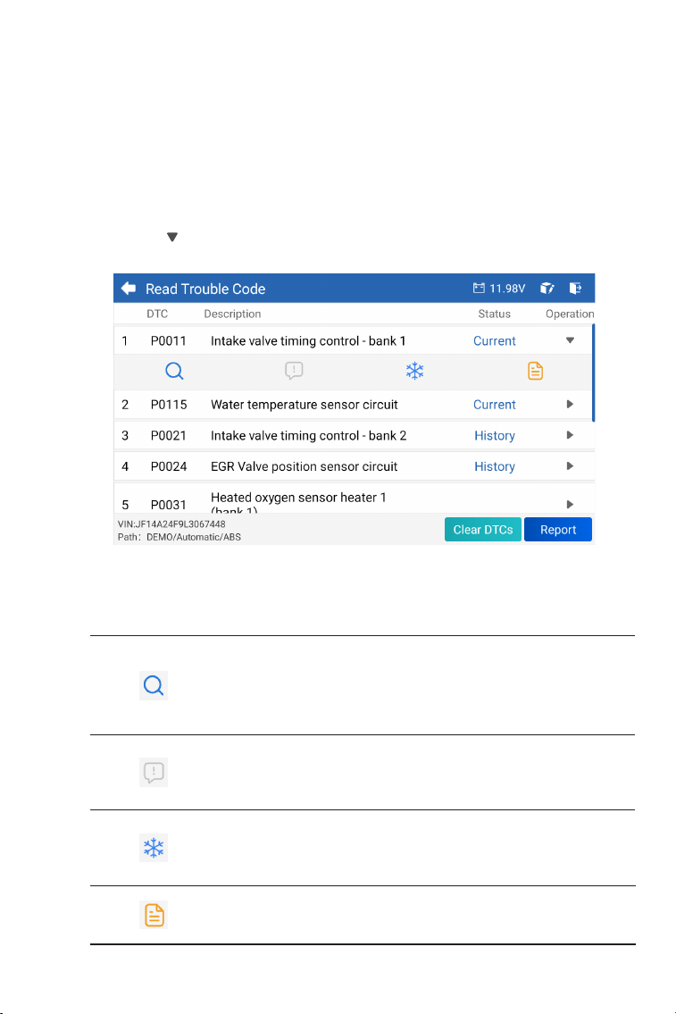
Task: Click the Clear DTCs button
Action: tap(483, 530)
